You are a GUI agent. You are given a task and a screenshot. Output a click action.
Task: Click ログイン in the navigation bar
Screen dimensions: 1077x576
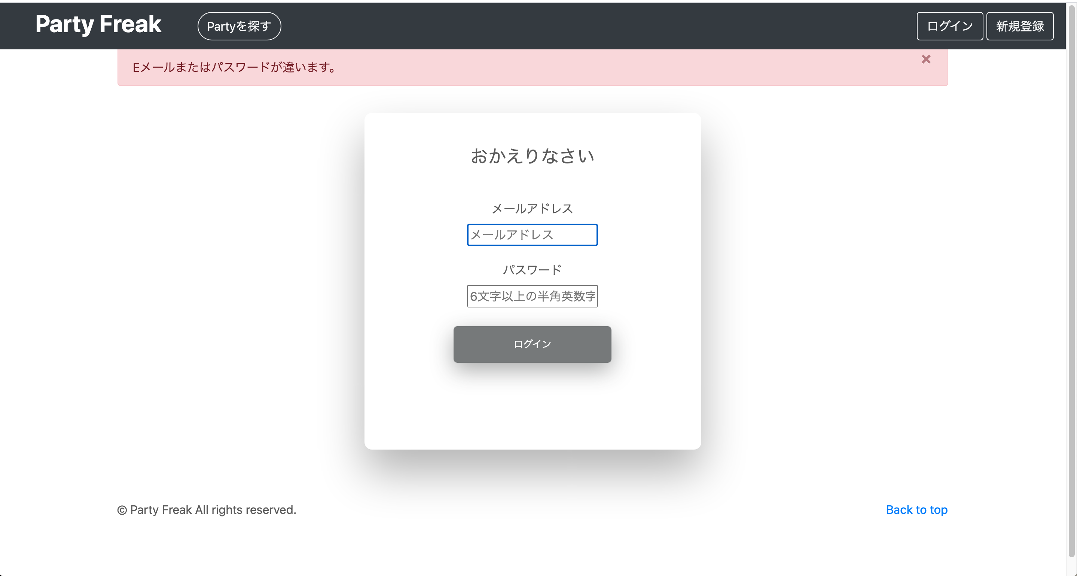click(x=949, y=26)
